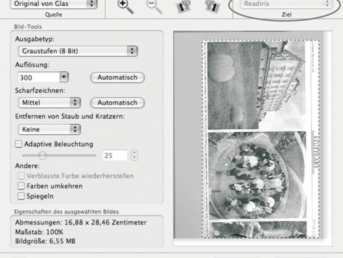Image resolution: width=343 pixels, height=258 pixels.
Task: Click the Bildgröße: 6,55 MB text
Action: [x=45, y=241]
